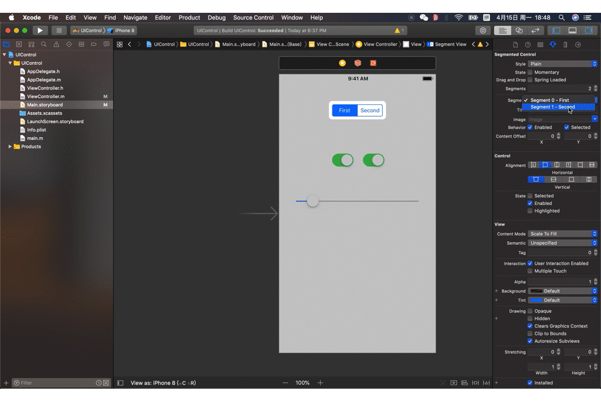Choose Segment 0 - First from the list
601x401 pixels.
tap(559, 100)
